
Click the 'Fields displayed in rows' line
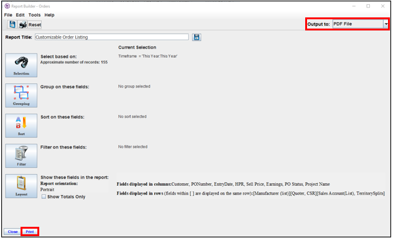click(250, 193)
